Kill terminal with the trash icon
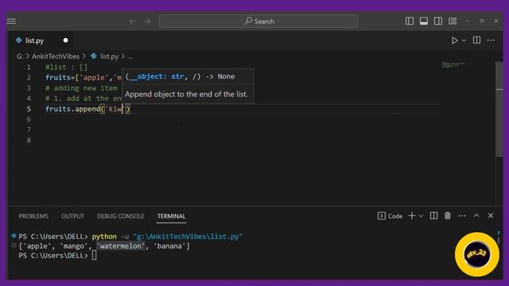Screen dimensions: 509x286 point(448,215)
